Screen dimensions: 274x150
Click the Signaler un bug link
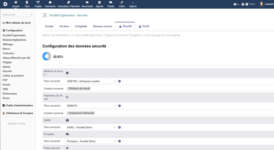16,123
